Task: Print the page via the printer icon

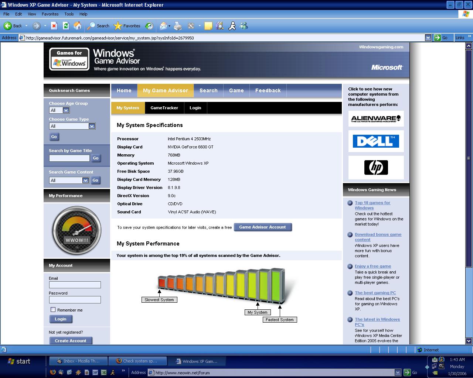Action: (x=177, y=26)
